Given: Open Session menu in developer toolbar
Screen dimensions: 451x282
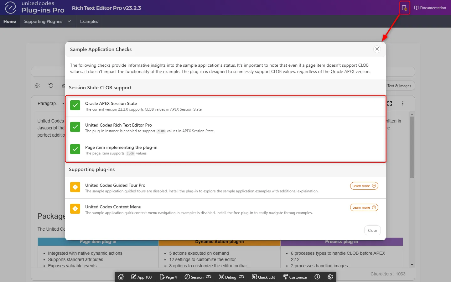Looking at the screenshot, I should pos(194,277).
